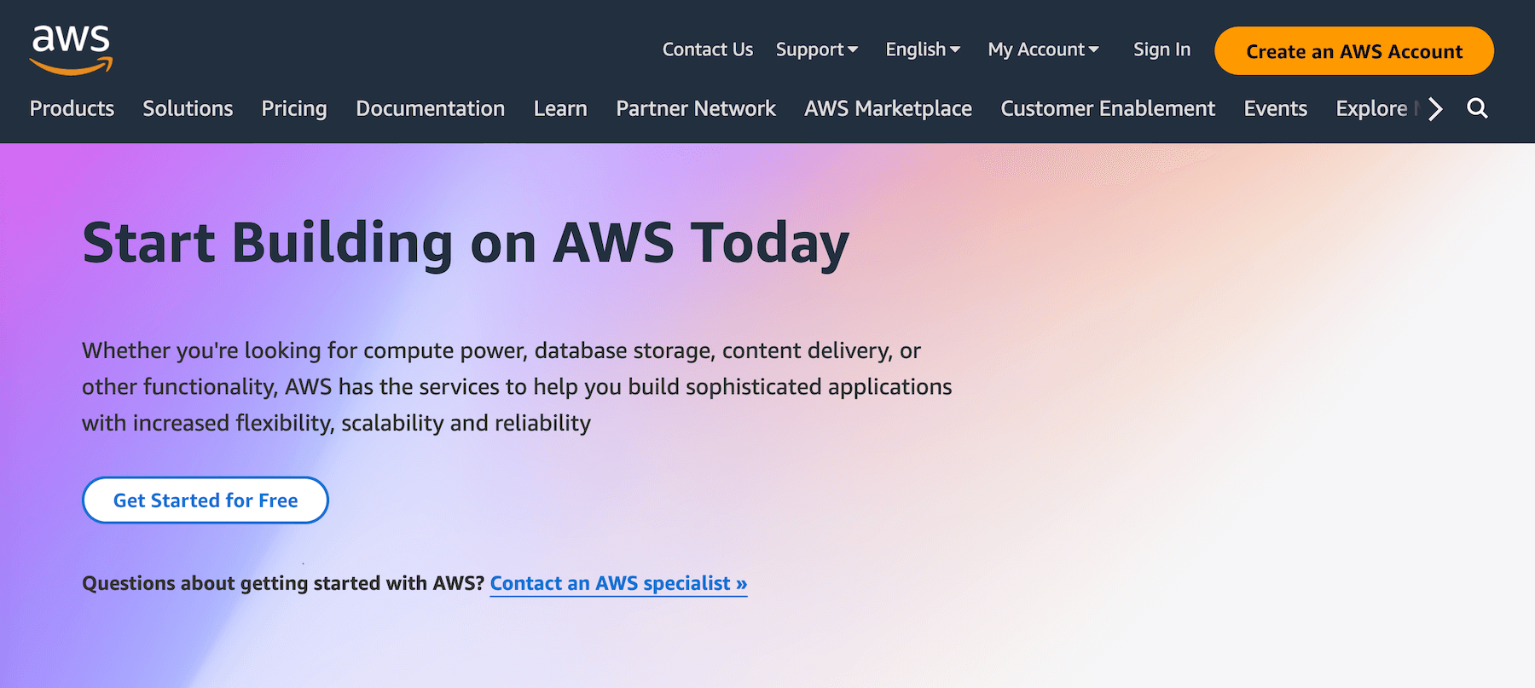1535x688 pixels.
Task: Click Sign In
Action: [1161, 49]
